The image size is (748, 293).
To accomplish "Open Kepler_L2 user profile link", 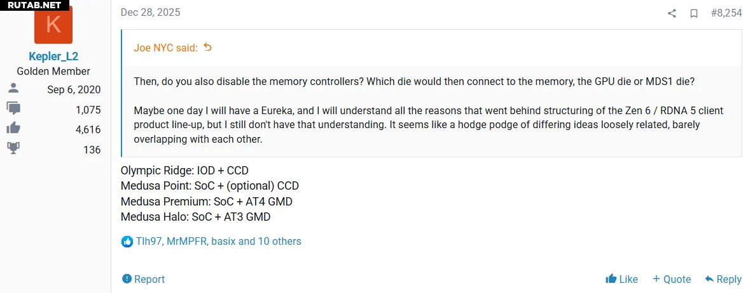I will 53,56.
